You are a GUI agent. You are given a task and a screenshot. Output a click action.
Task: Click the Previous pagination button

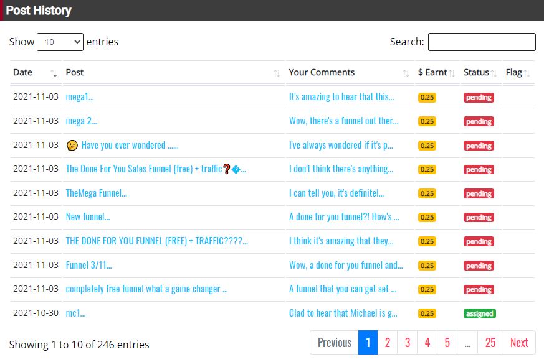click(x=334, y=343)
